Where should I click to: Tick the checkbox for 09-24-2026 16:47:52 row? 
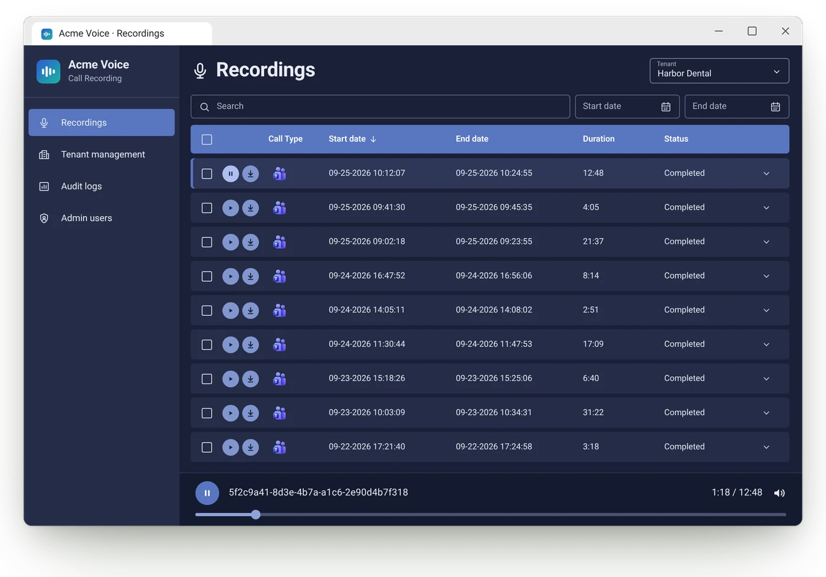[x=207, y=276]
